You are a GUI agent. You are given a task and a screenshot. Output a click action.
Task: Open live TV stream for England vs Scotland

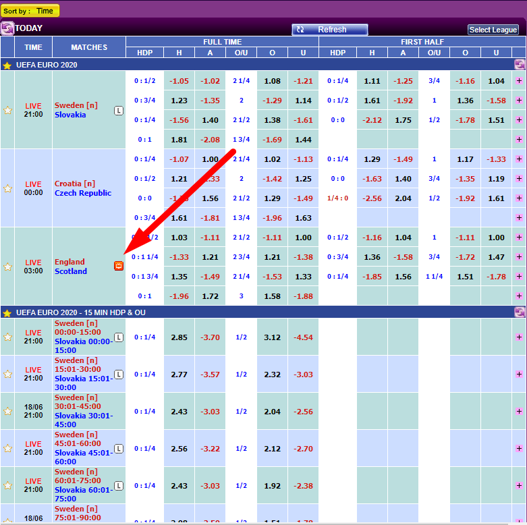119,266
